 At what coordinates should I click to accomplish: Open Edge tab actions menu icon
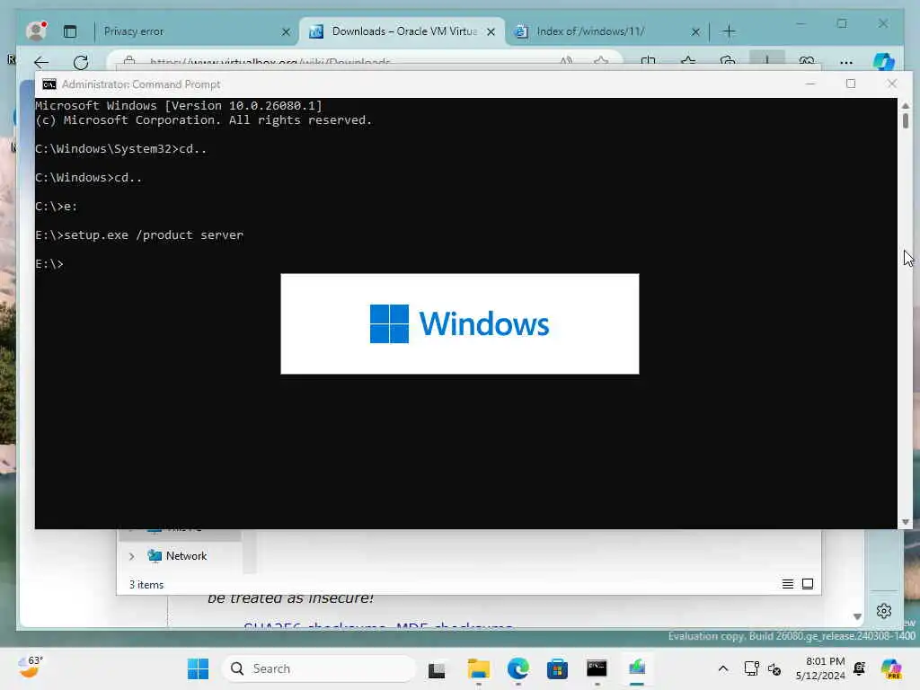[70, 31]
